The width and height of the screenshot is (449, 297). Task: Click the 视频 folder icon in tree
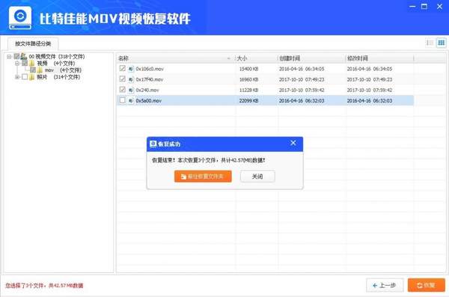pos(32,64)
